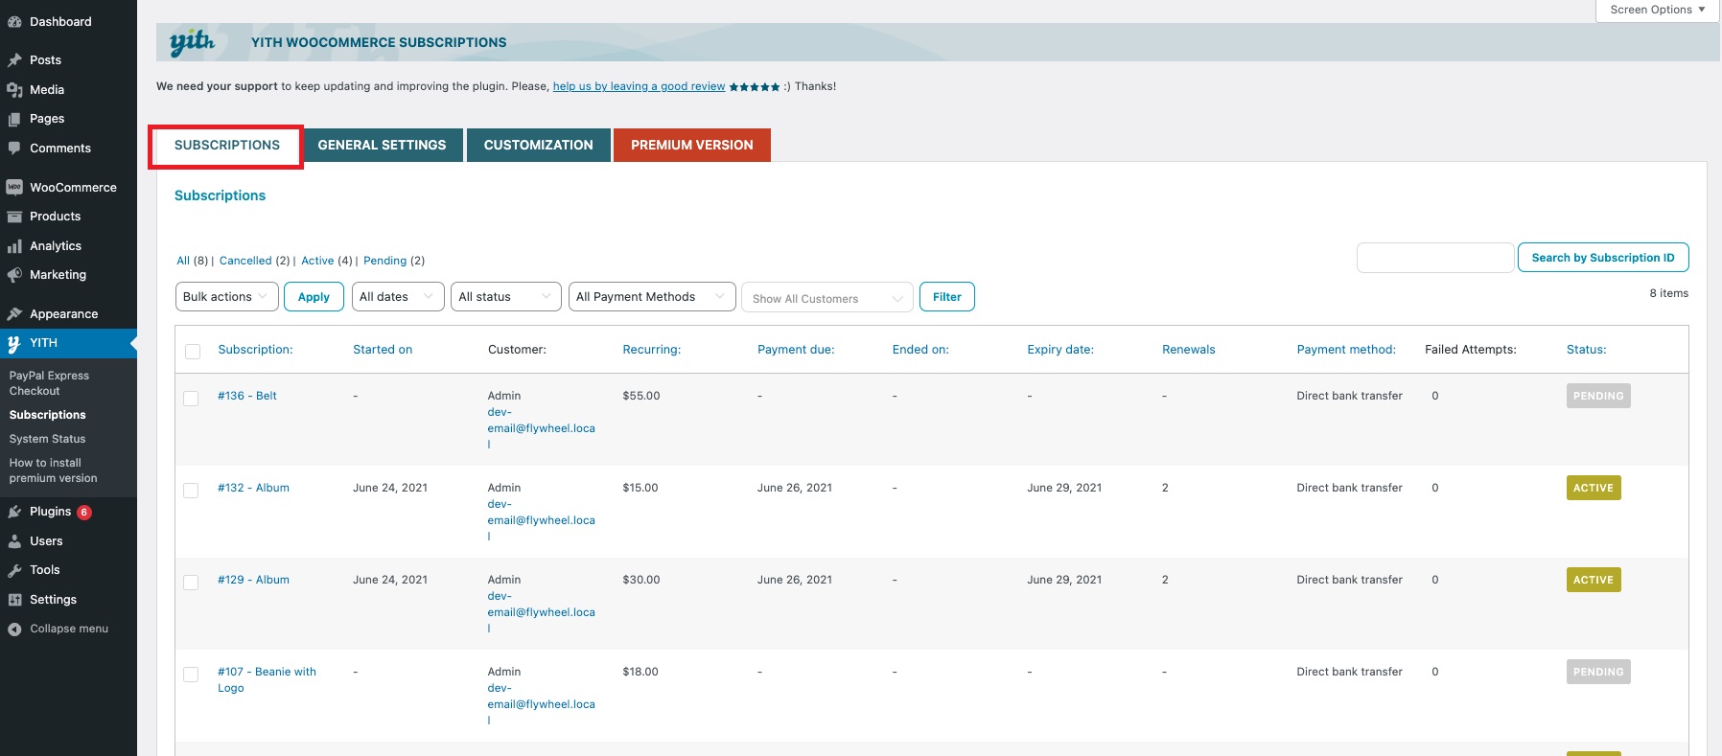
Task: Open subscription #132 - Album
Action: 253,488
